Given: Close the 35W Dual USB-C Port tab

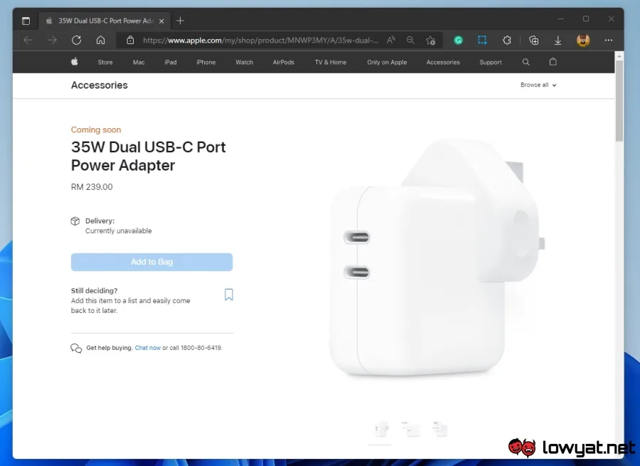Looking at the screenshot, I should click(x=161, y=21).
